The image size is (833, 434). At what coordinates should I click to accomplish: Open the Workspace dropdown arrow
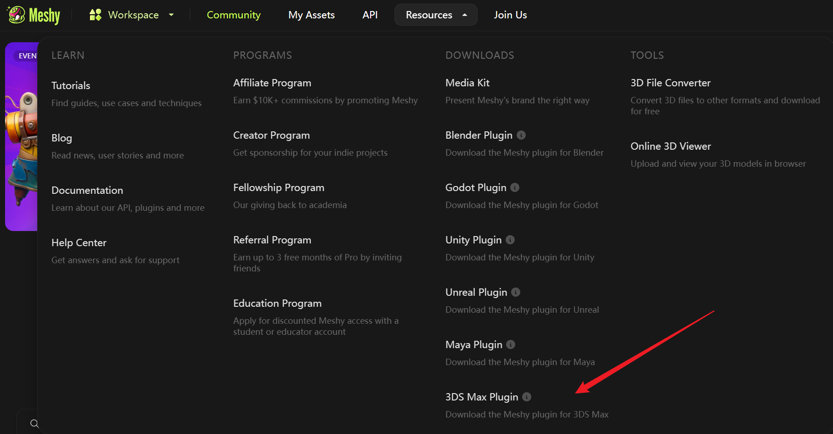(x=171, y=15)
